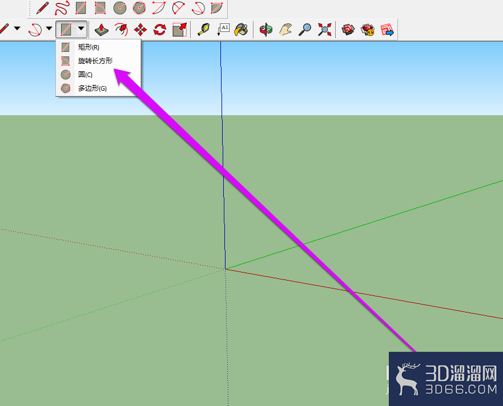Screen dimensions: 503x406
Task: Collapse the shape tool dropdown arrow
Action: tap(81, 29)
